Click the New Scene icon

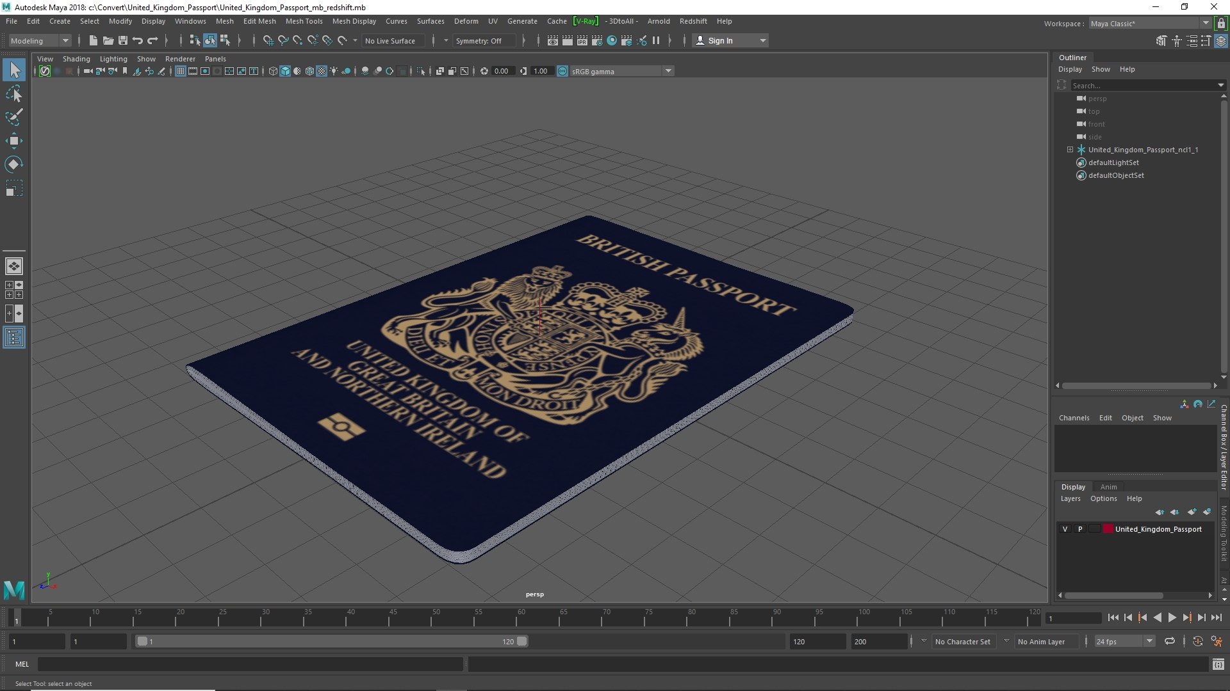(93, 40)
